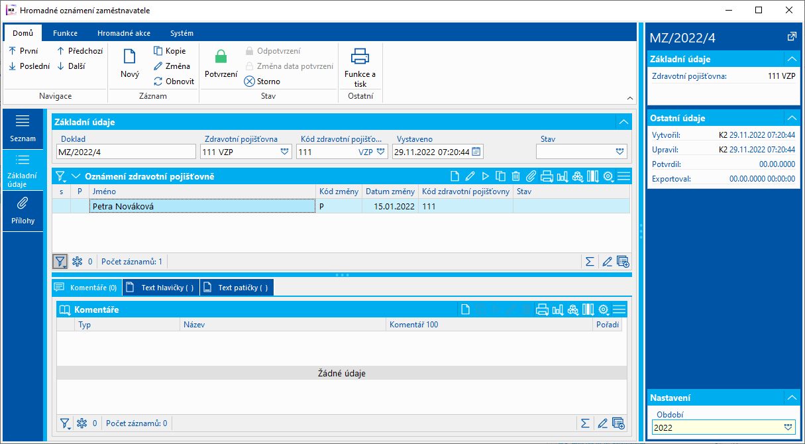Open Seznam in left sidebar
The height and width of the screenshot is (444, 805).
(23, 129)
